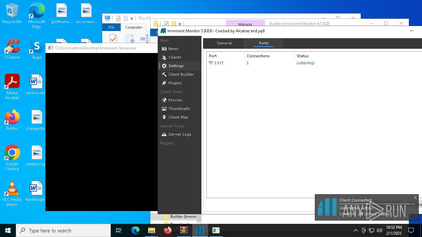Open network status tray icon
The height and width of the screenshot is (237, 422).
372,230
